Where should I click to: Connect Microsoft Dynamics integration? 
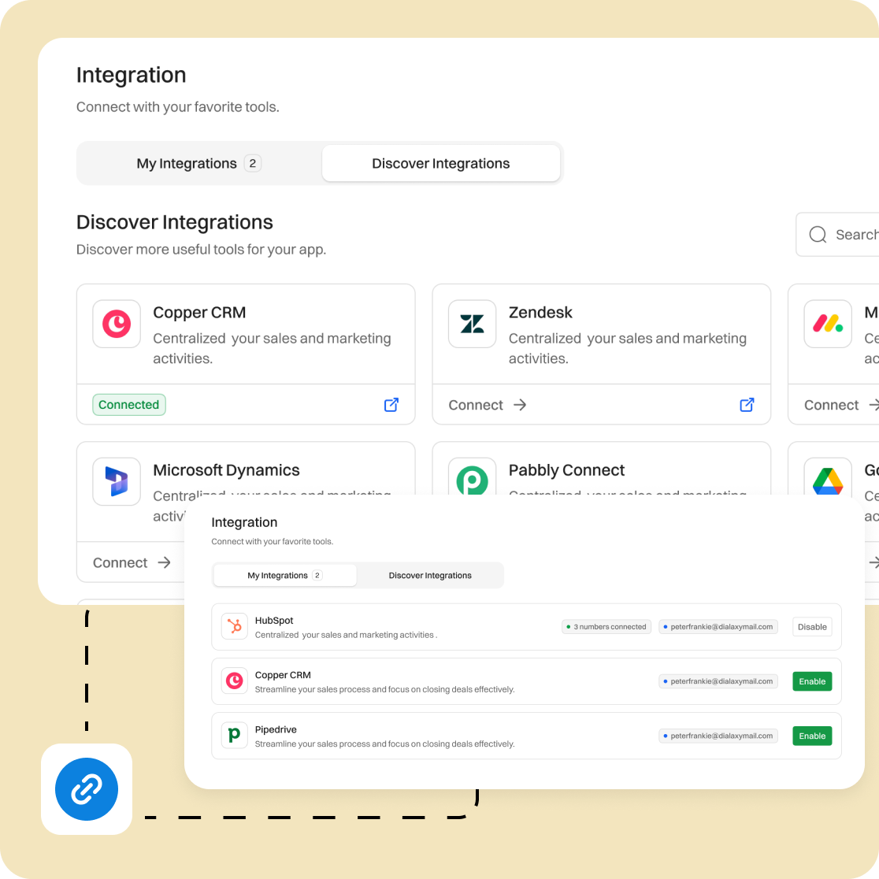(132, 562)
